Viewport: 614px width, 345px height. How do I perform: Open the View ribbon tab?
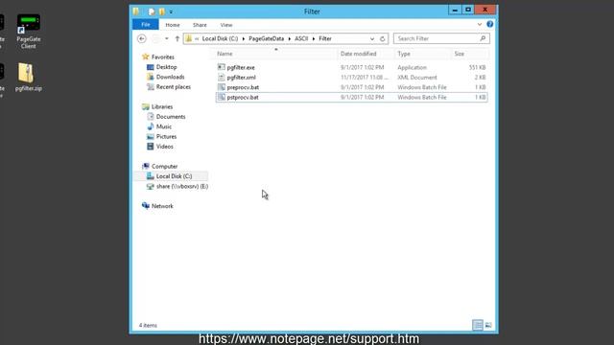coord(226,25)
